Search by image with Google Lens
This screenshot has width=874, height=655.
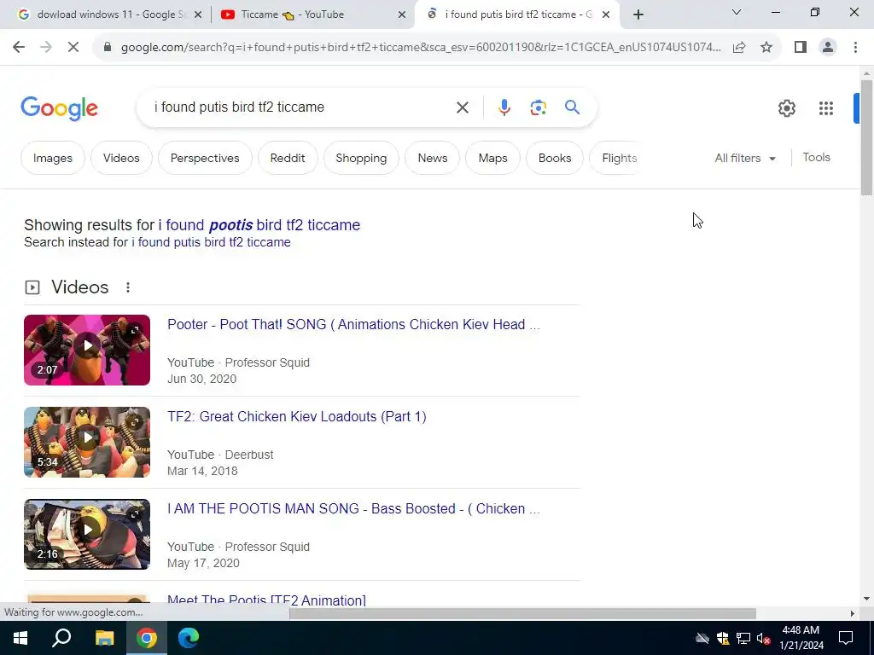point(538,107)
